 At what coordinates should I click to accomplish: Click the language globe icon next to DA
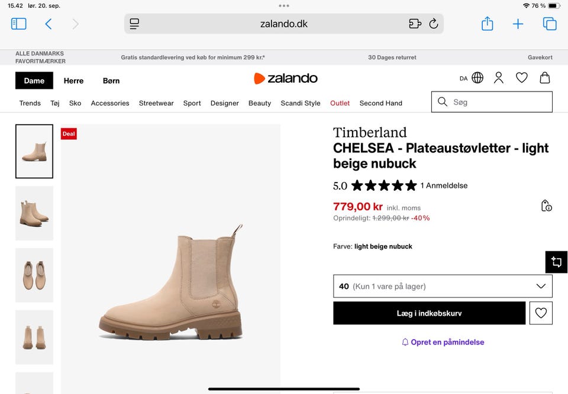pos(478,77)
